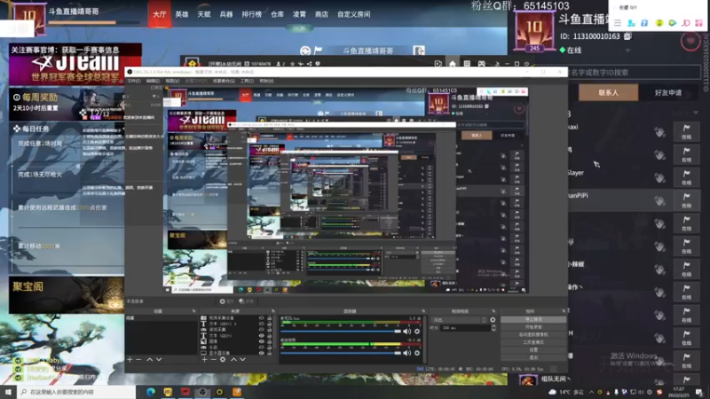Screen dimensions: 710x399
Task: Toggle visibility of 图像 source
Action: click(261, 341)
